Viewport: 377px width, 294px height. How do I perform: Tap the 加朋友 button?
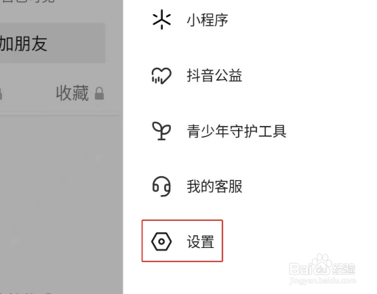[x=52, y=43]
